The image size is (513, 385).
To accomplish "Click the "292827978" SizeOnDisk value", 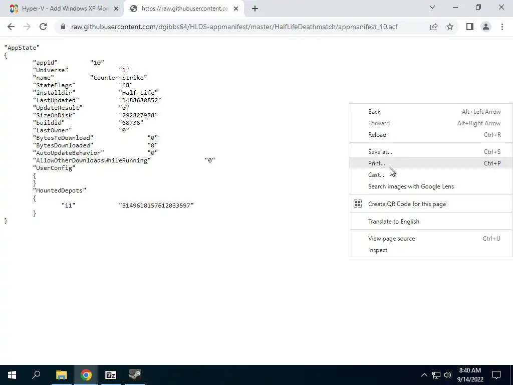I will (x=138, y=115).
